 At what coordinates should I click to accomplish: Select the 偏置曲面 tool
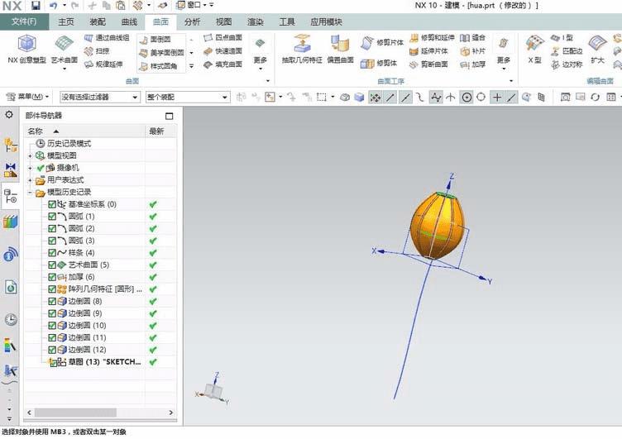click(340, 49)
